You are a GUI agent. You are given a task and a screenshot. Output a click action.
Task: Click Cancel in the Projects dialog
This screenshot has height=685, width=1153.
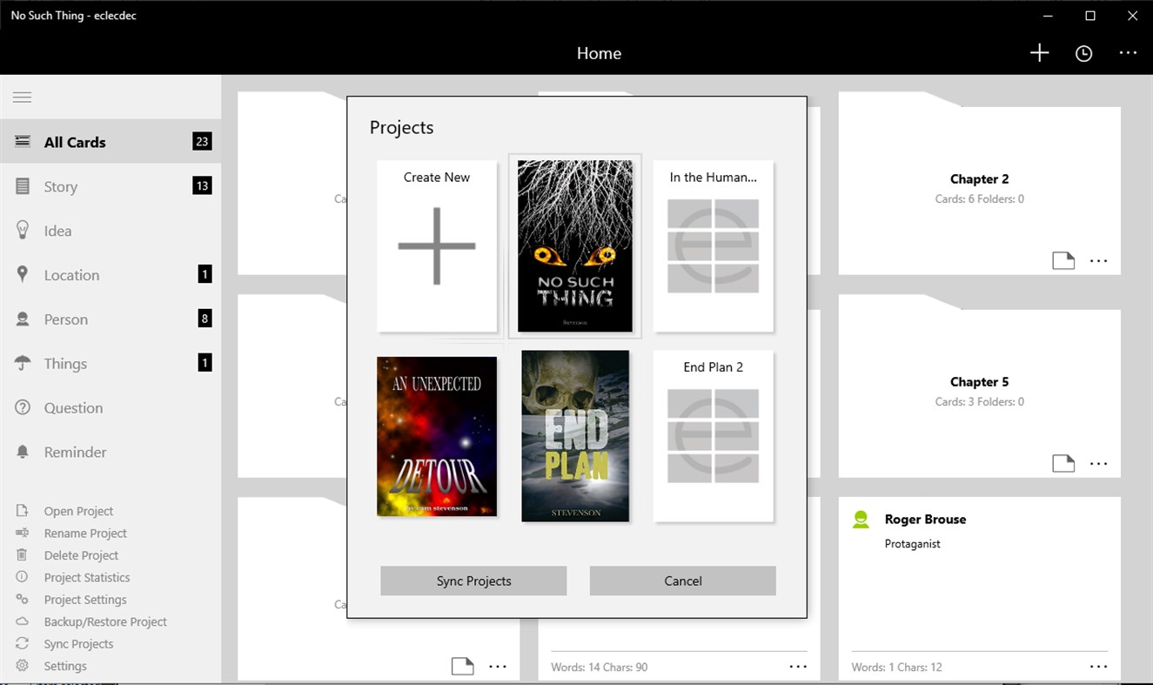tap(682, 581)
